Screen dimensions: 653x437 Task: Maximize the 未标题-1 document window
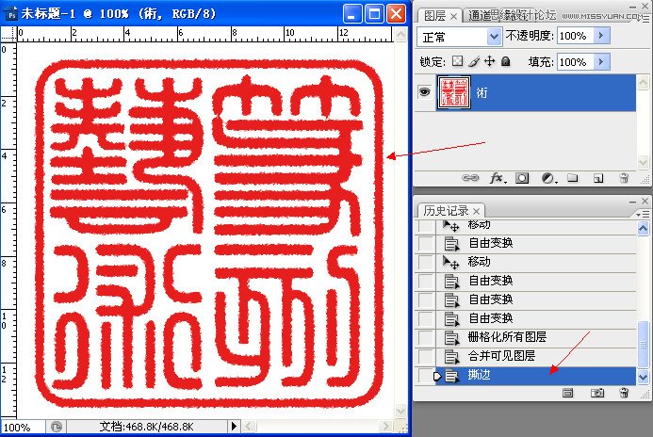tap(374, 14)
